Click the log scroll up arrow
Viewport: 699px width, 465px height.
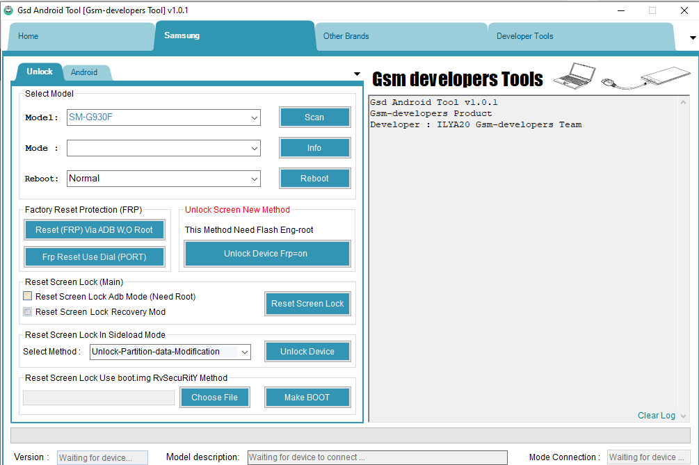tap(684, 102)
